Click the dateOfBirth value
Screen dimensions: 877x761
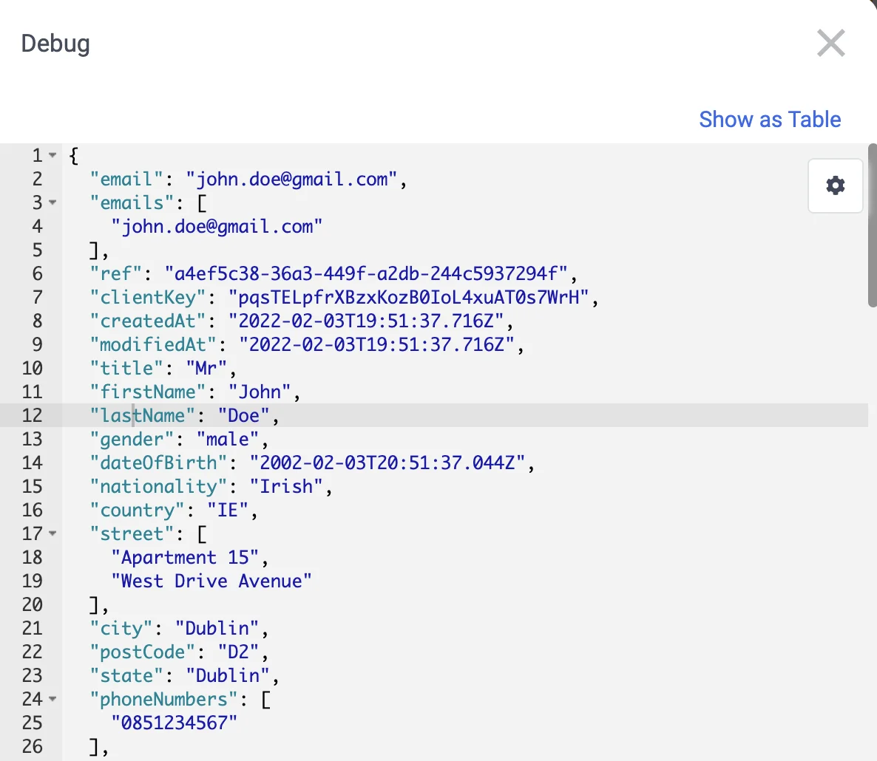[x=387, y=463]
